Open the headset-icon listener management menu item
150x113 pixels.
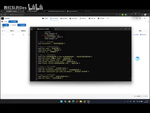(x=64, y=18)
